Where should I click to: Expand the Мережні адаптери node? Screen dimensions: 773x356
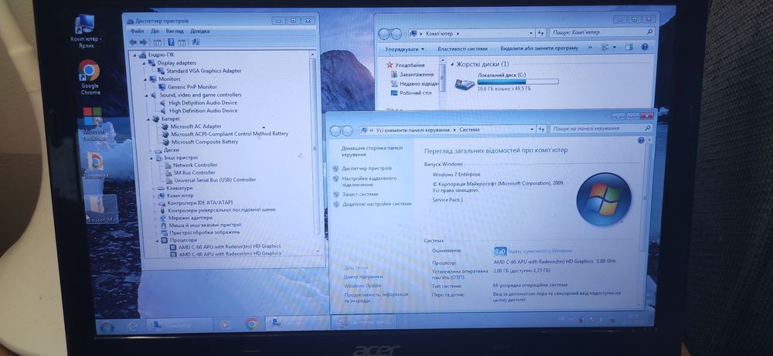point(156,218)
